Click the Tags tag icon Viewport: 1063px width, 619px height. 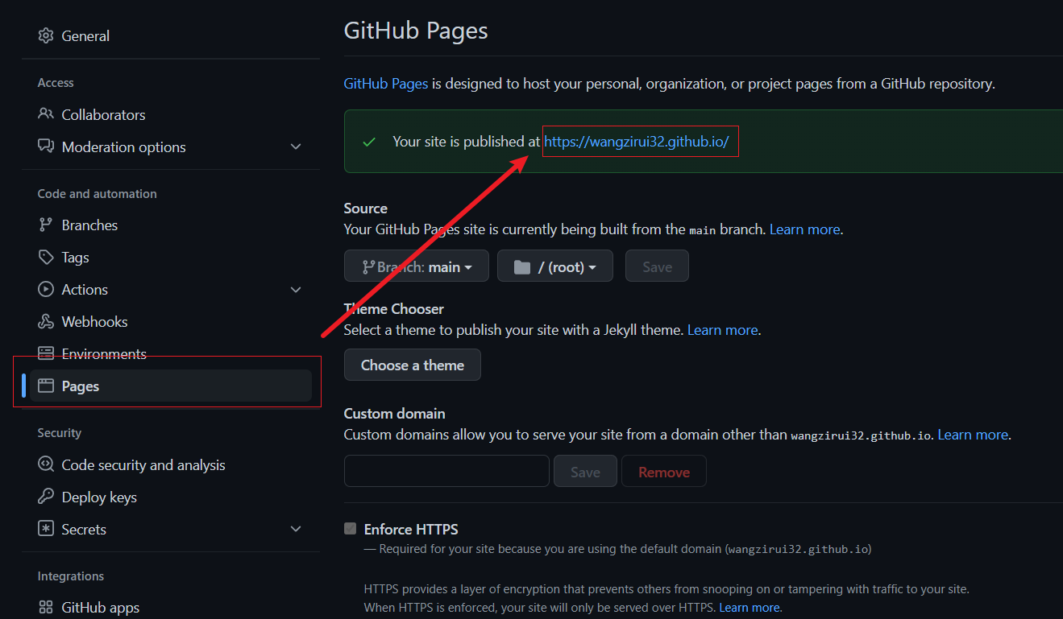tap(46, 257)
